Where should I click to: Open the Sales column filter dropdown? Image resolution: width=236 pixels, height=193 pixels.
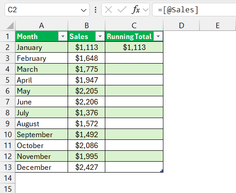tap(100, 36)
